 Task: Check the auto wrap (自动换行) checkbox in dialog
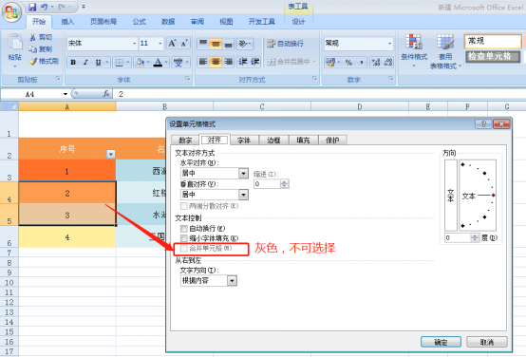click(184, 229)
